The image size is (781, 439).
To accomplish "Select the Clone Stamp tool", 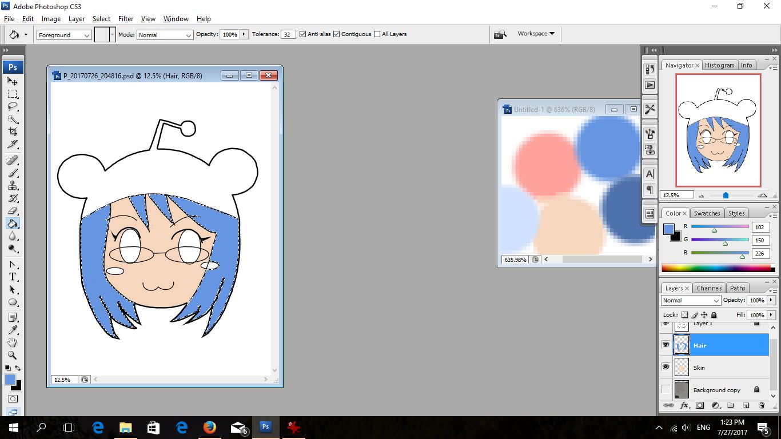I will pos(12,185).
